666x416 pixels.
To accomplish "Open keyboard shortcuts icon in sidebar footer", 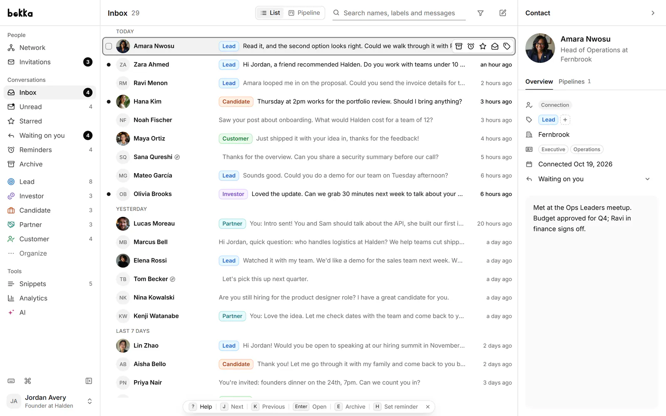I will coord(11,381).
